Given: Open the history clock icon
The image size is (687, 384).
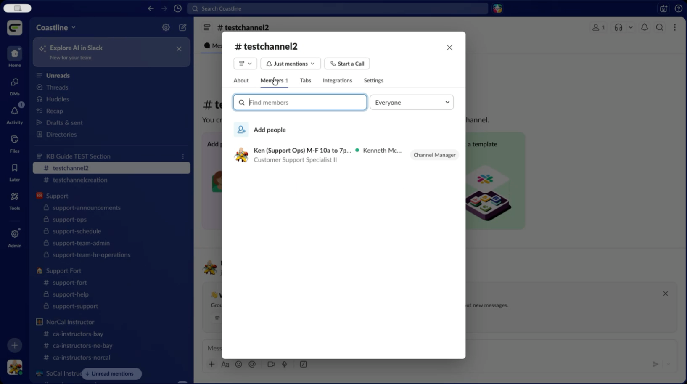Looking at the screenshot, I should coord(178,8).
